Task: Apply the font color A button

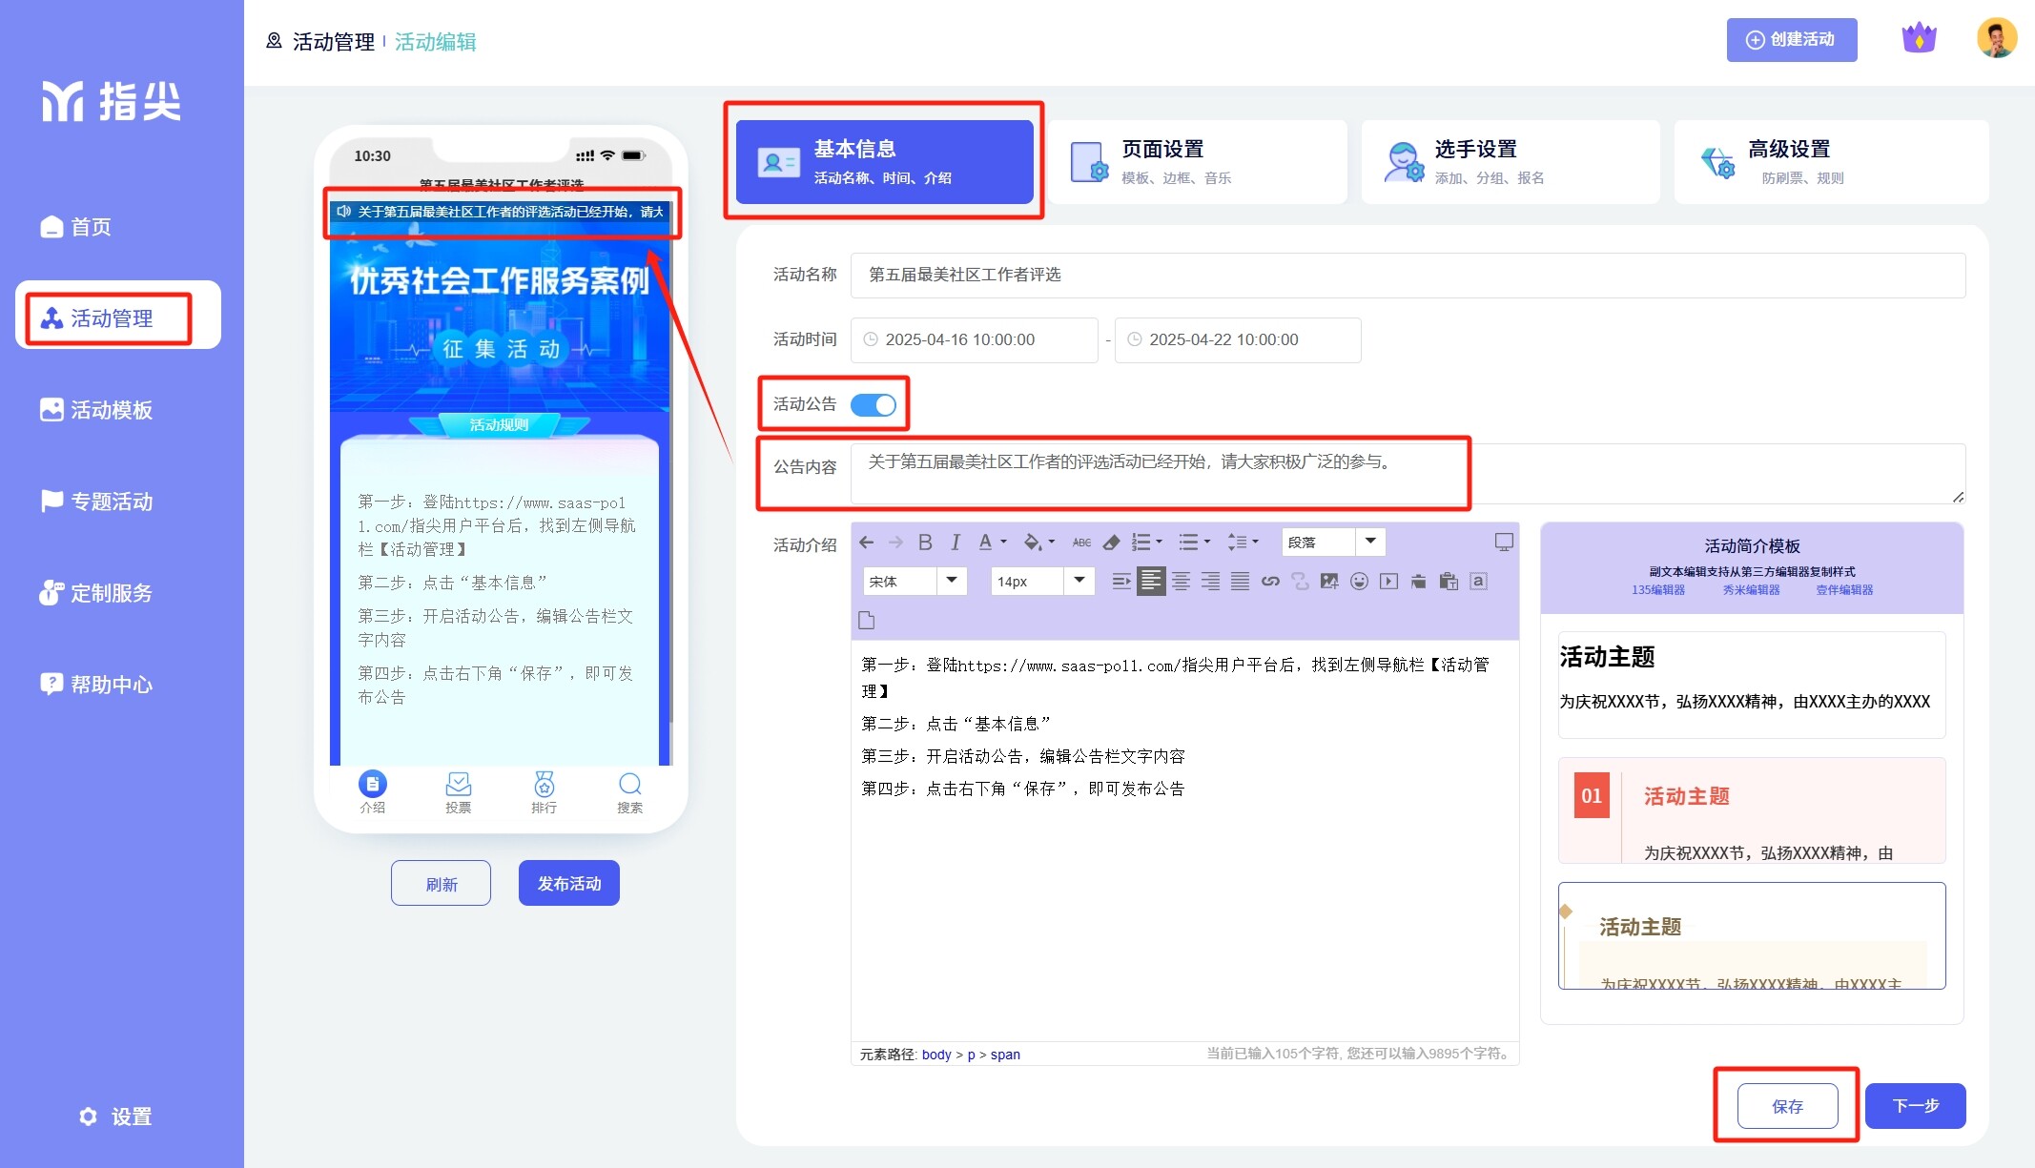Action: (x=985, y=543)
